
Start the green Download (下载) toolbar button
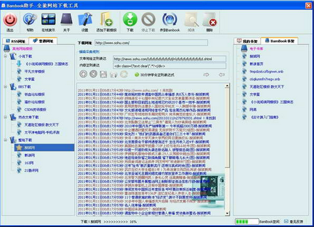[130, 19]
